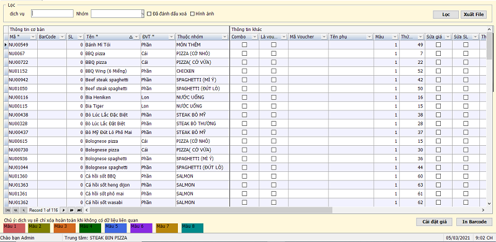The height and width of the screenshot is (242, 496).
Task: Sort by the BarCode column header
Action: click(x=48, y=37)
